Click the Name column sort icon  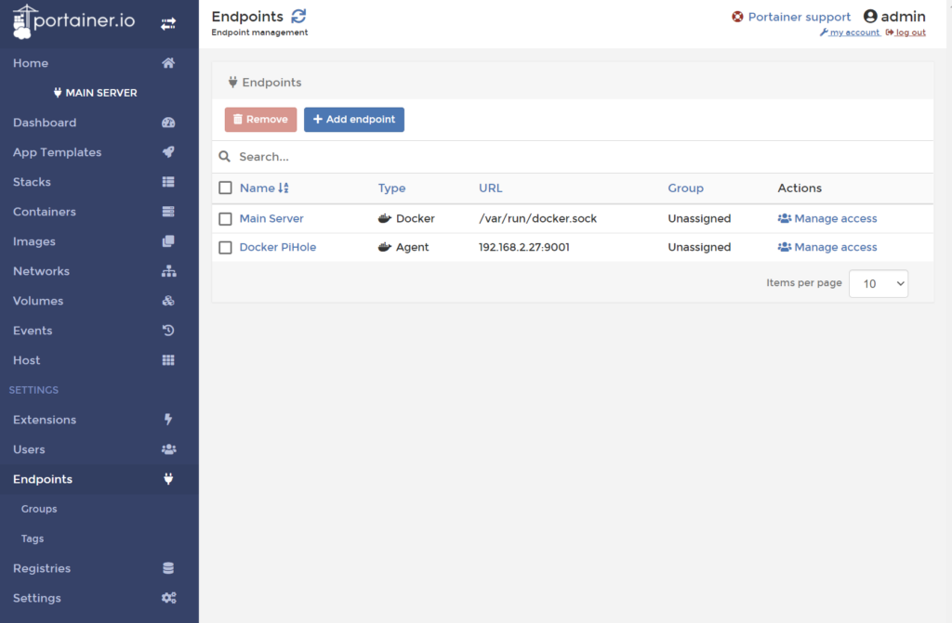[284, 188]
